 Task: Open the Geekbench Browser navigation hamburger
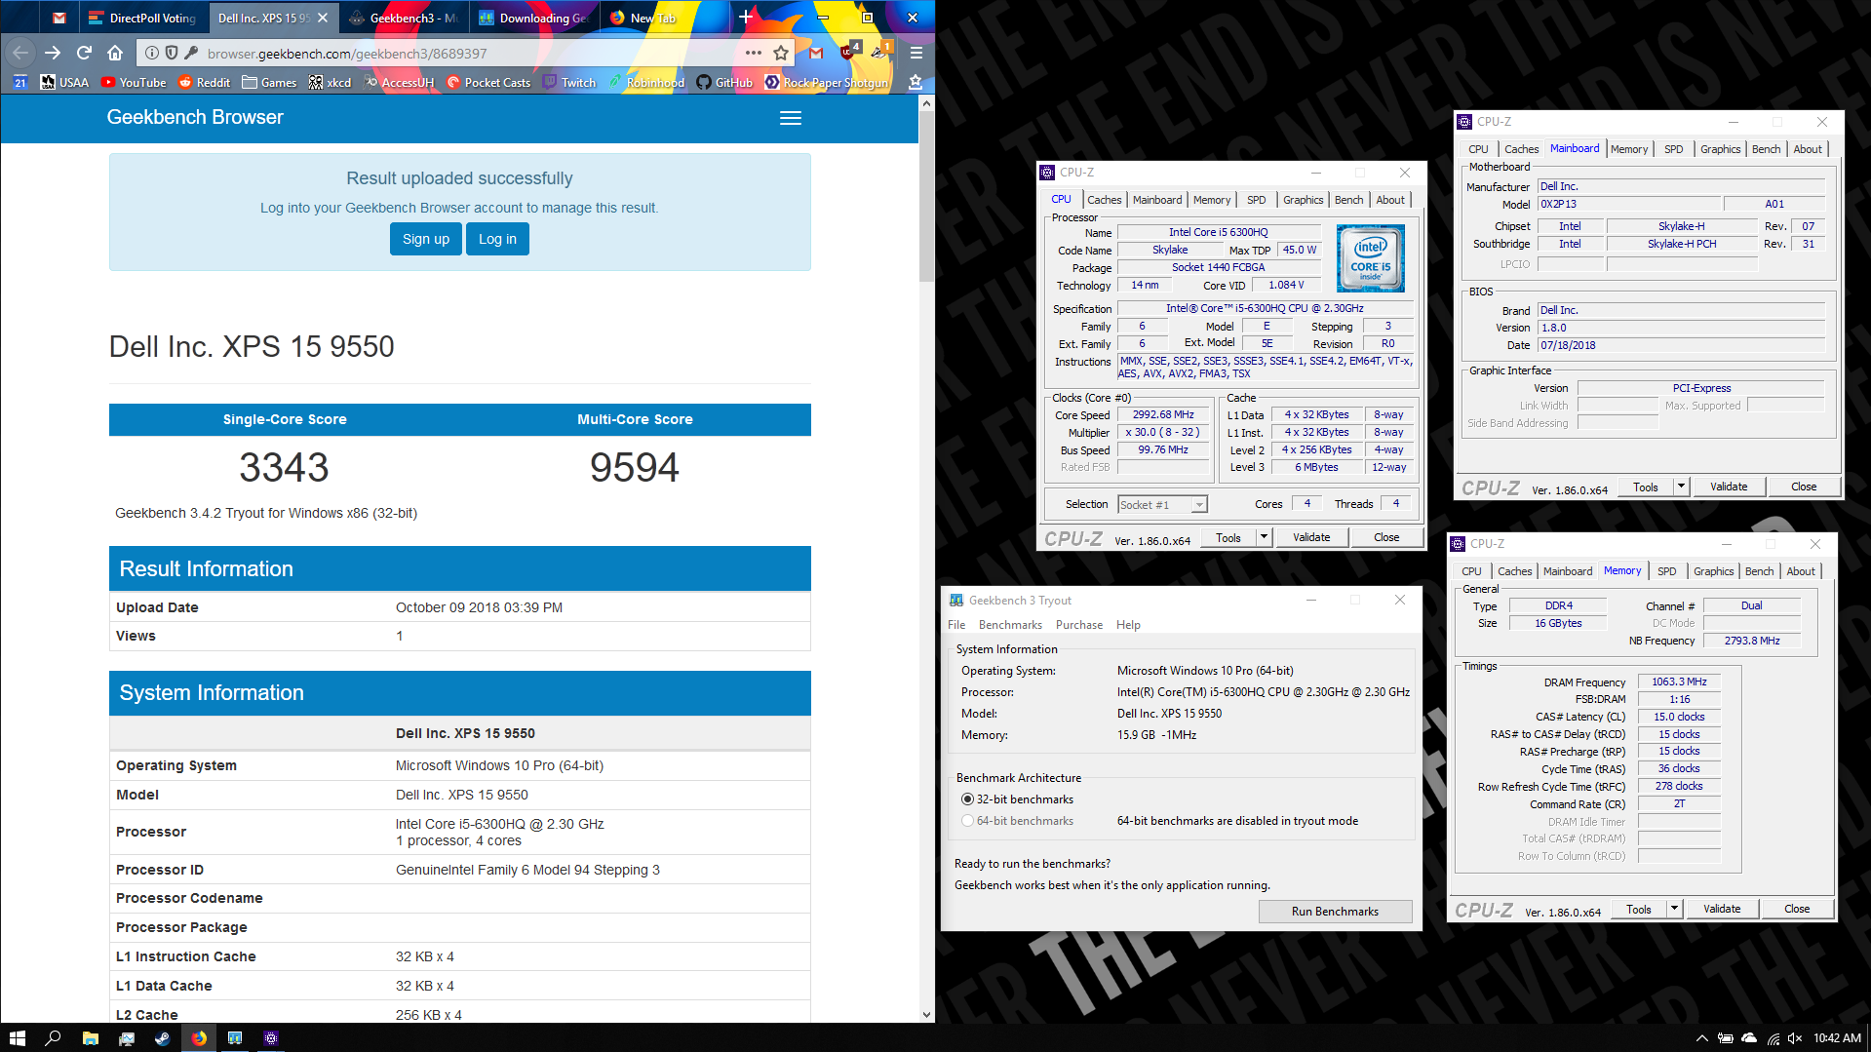tap(791, 118)
